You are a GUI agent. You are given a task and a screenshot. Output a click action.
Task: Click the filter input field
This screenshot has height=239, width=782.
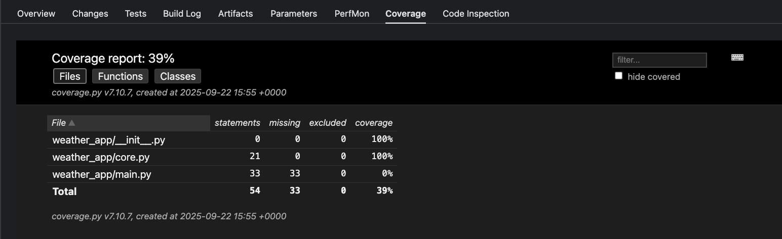point(659,60)
